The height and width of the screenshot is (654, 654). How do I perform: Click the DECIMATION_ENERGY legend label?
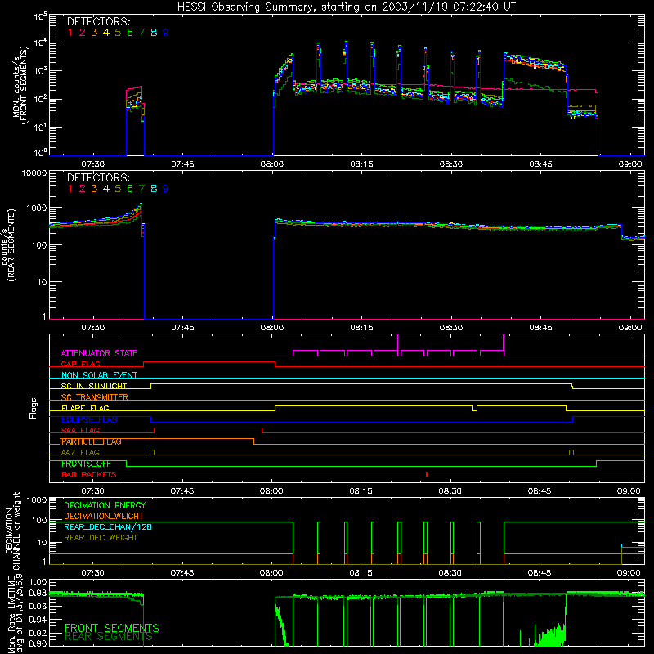click(105, 505)
